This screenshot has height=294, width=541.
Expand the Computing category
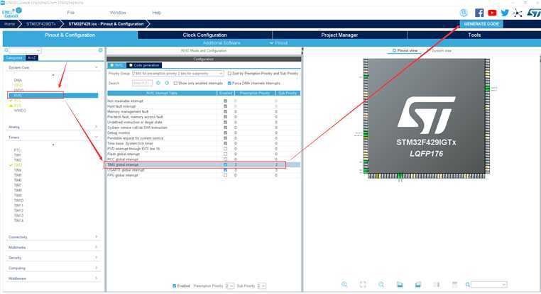pos(97,268)
